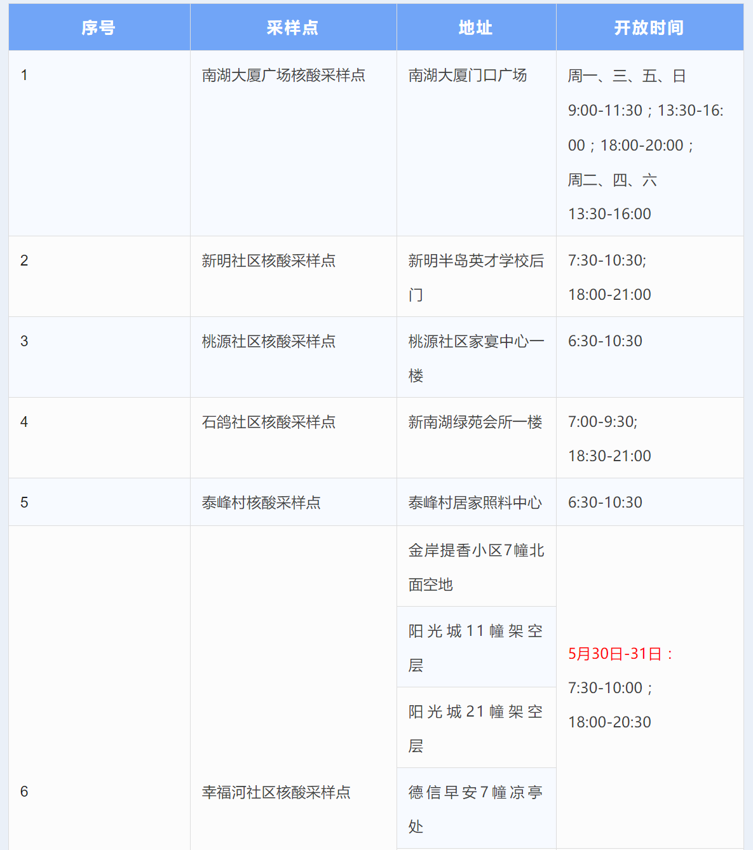Select 桃源社区核酸采样点 cell
The height and width of the screenshot is (850, 753).
[x=269, y=342]
